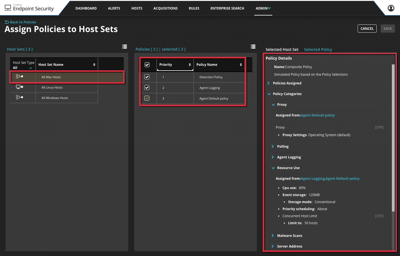Click the Name: Composite Policy text
The height and width of the screenshot is (256, 400).
coord(293,67)
